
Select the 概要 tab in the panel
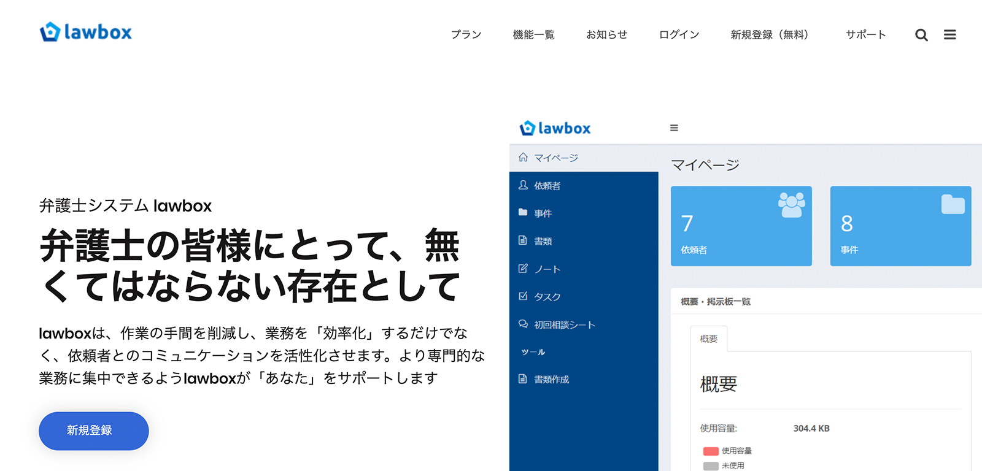click(x=709, y=339)
